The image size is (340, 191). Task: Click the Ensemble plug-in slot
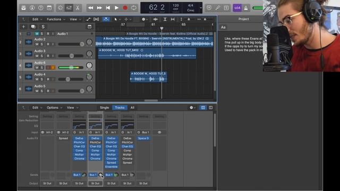pyautogui.click(x=111, y=167)
